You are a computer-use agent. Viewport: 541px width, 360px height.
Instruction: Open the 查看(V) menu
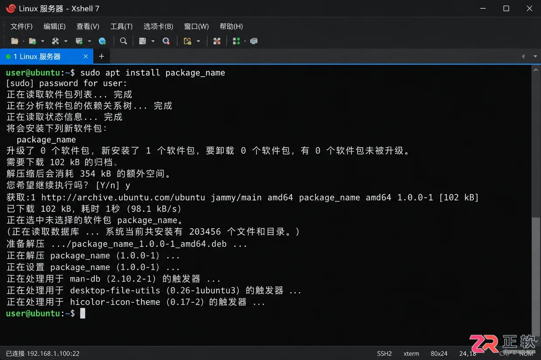[88, 27]
